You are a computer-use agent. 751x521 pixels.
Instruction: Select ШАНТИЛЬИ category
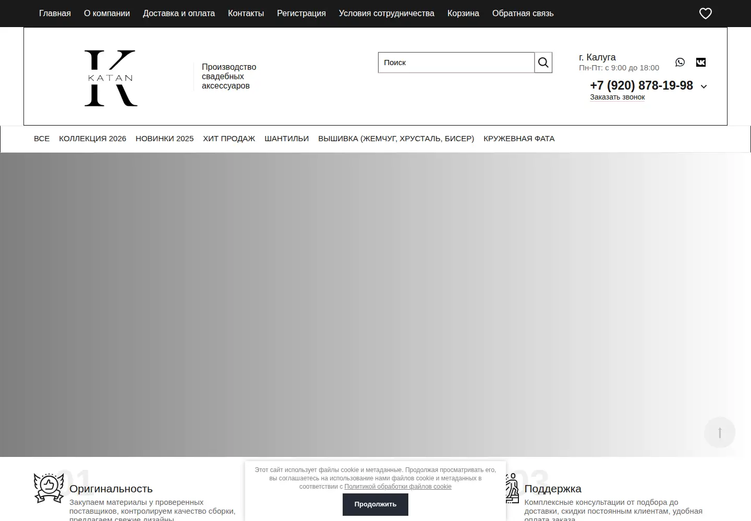(286, 139)
